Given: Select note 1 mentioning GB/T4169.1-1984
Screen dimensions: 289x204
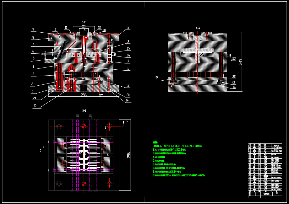Looking at the screenshot, I should (x=177, y=146).
